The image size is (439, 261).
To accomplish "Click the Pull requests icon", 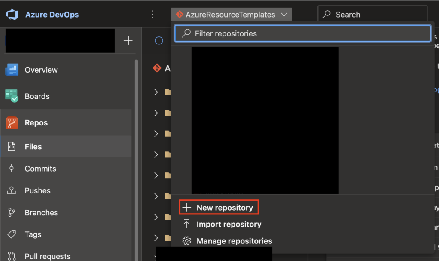I will 12,256.
